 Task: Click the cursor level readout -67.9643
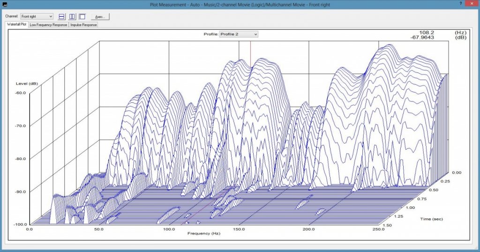tap(422, 38)
